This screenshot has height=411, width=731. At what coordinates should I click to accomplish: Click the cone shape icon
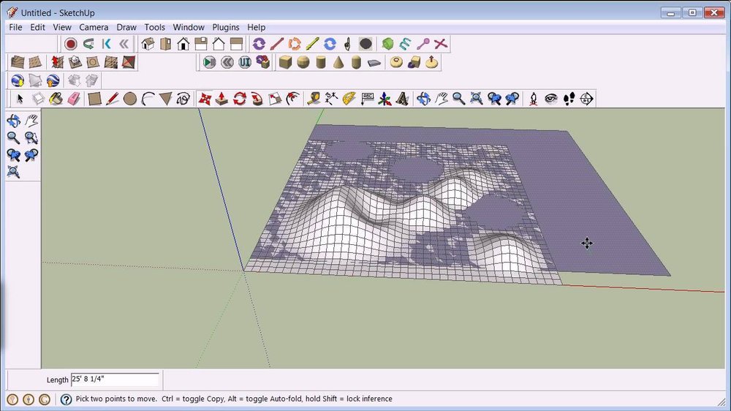click(x=338, y=62)
